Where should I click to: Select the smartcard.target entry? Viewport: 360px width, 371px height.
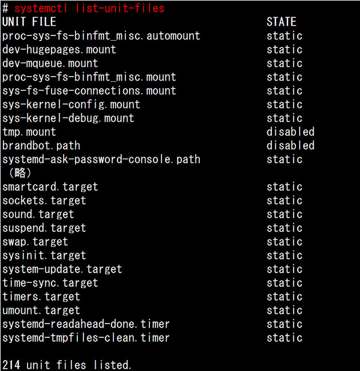pyautogui.click(x=50, y=187)
